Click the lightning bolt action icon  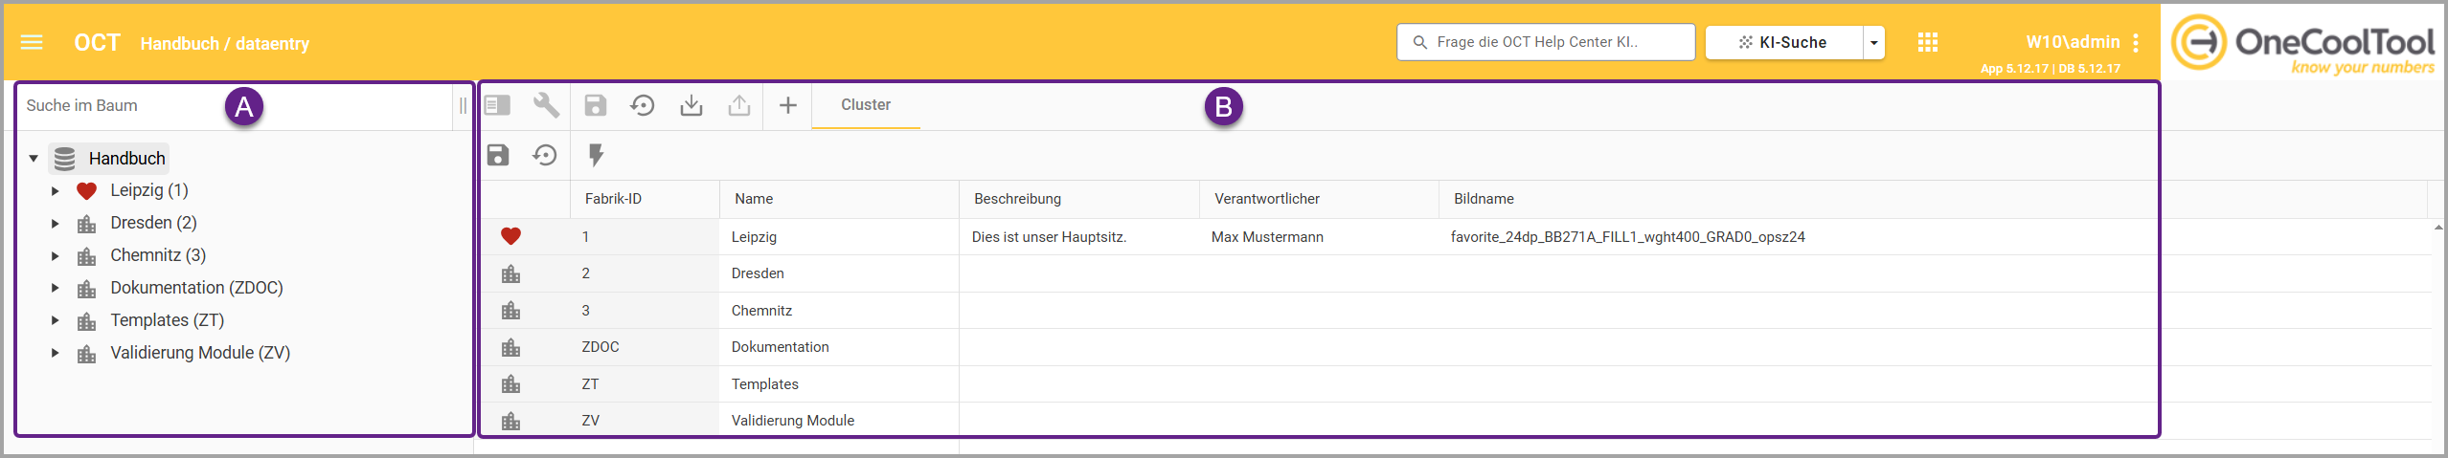pos(596,155)
